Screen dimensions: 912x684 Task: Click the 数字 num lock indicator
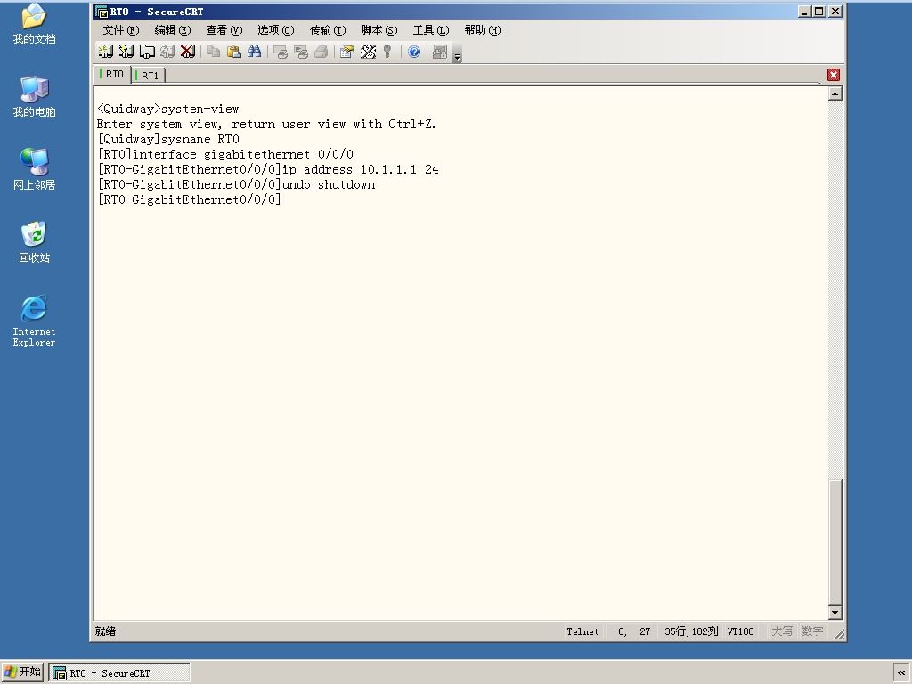pos(812,631)
